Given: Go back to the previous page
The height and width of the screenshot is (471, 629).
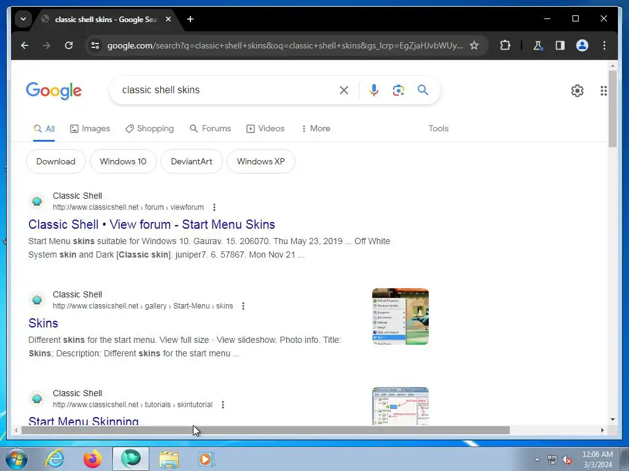Looking at the screenshot, I should click(x=25, y=45).
